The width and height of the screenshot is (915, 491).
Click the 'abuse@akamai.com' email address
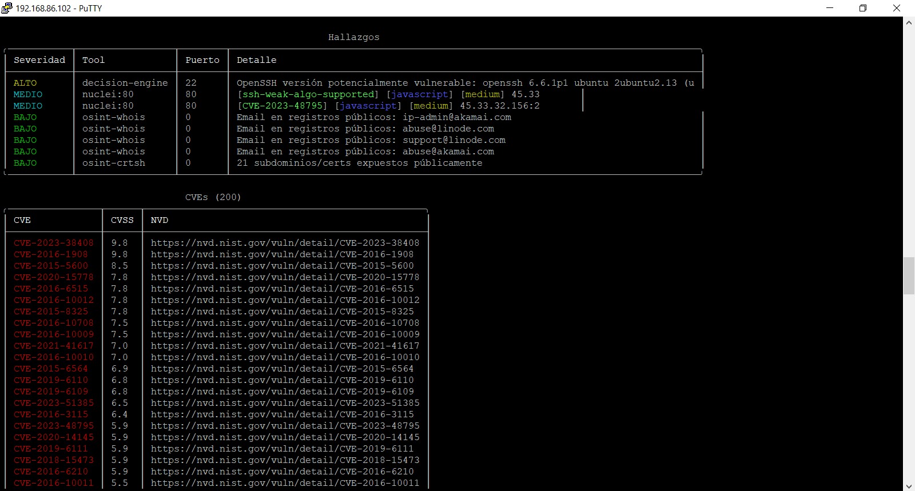click(x=448, y=151)
